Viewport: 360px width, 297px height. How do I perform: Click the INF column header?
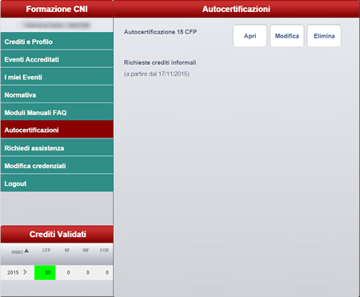[86, 251]
